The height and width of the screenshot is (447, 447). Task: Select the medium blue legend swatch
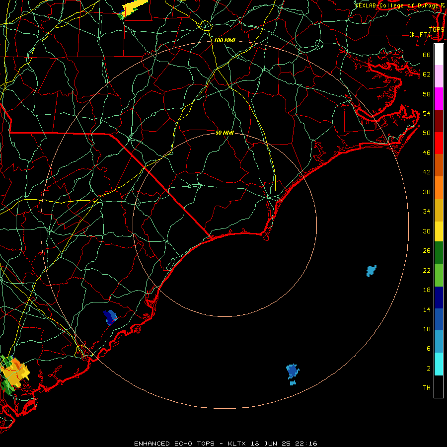pos(439,319)
